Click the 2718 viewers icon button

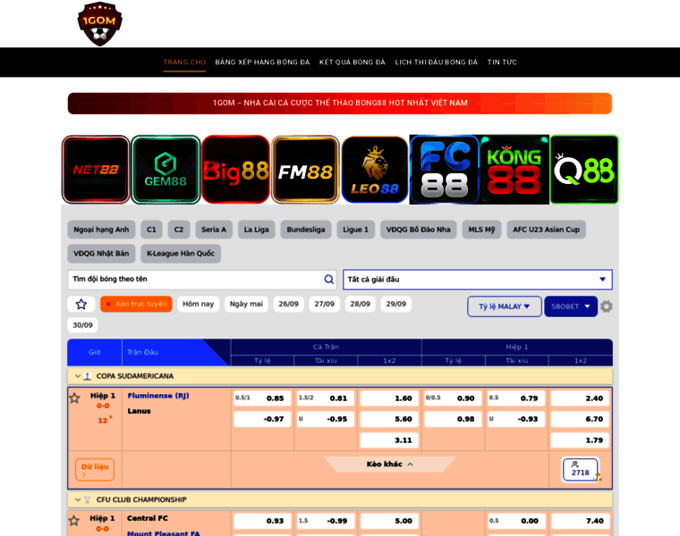pos(581,469)
